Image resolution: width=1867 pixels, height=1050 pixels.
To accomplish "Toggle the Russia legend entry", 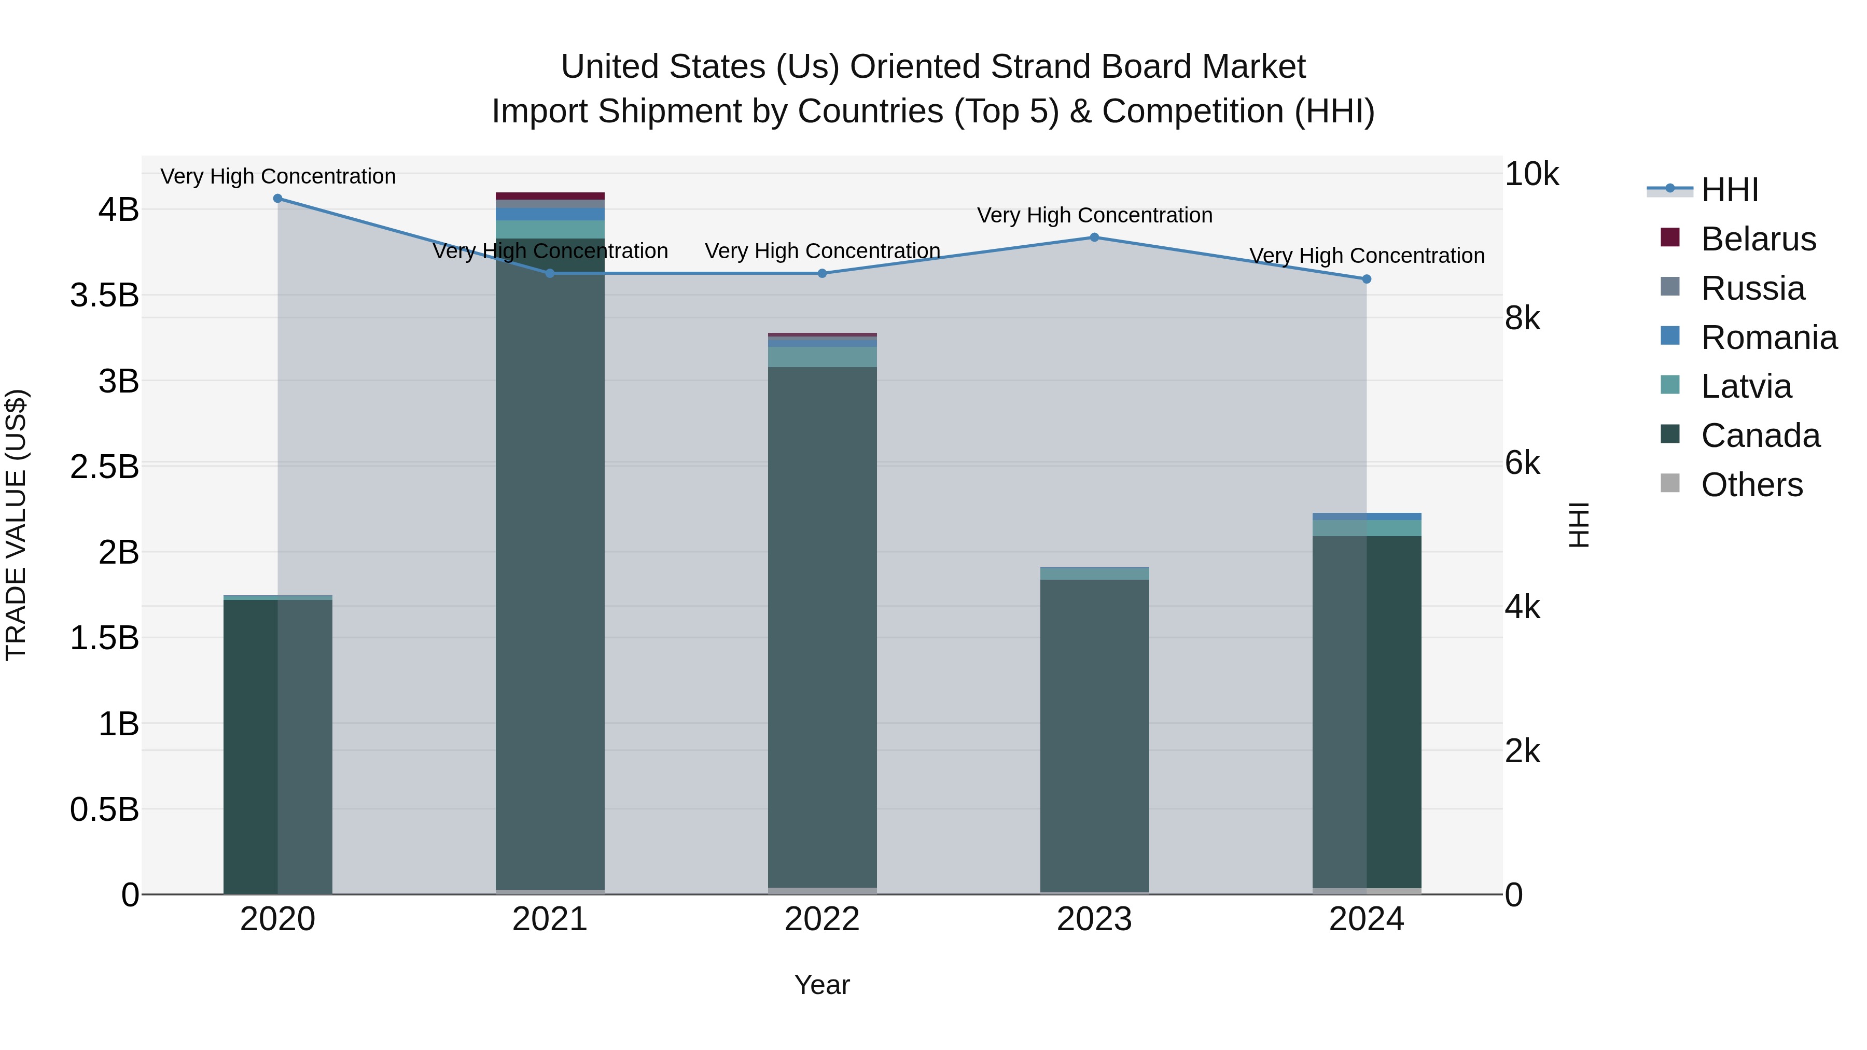I will point(1732,288).
